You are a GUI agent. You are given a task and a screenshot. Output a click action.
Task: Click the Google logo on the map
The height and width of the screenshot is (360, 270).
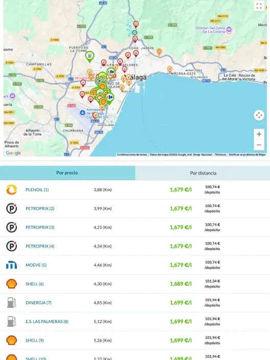(x=13, y=153)
